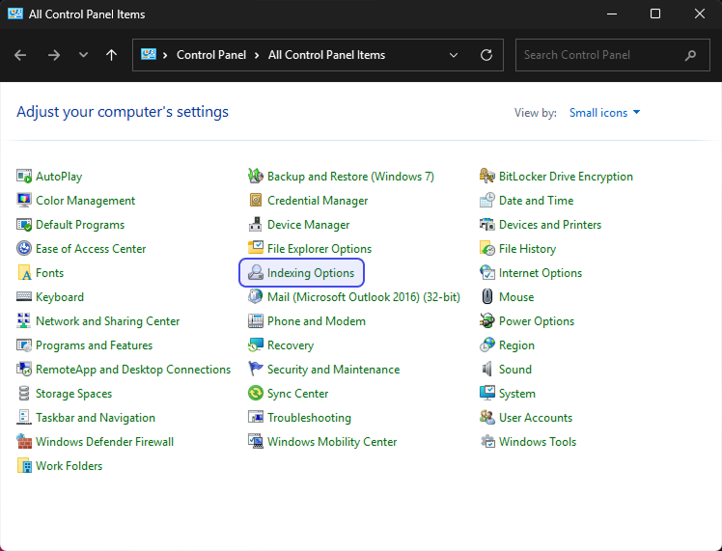This screenshot has width=722, height=551.
Task: Click the Taskbar and Navigation icon
Action: tap(24, 418)
